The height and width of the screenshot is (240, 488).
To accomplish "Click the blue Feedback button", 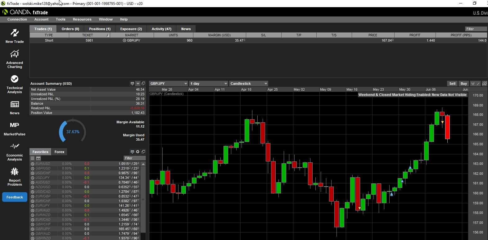I will tap(15, 197).
